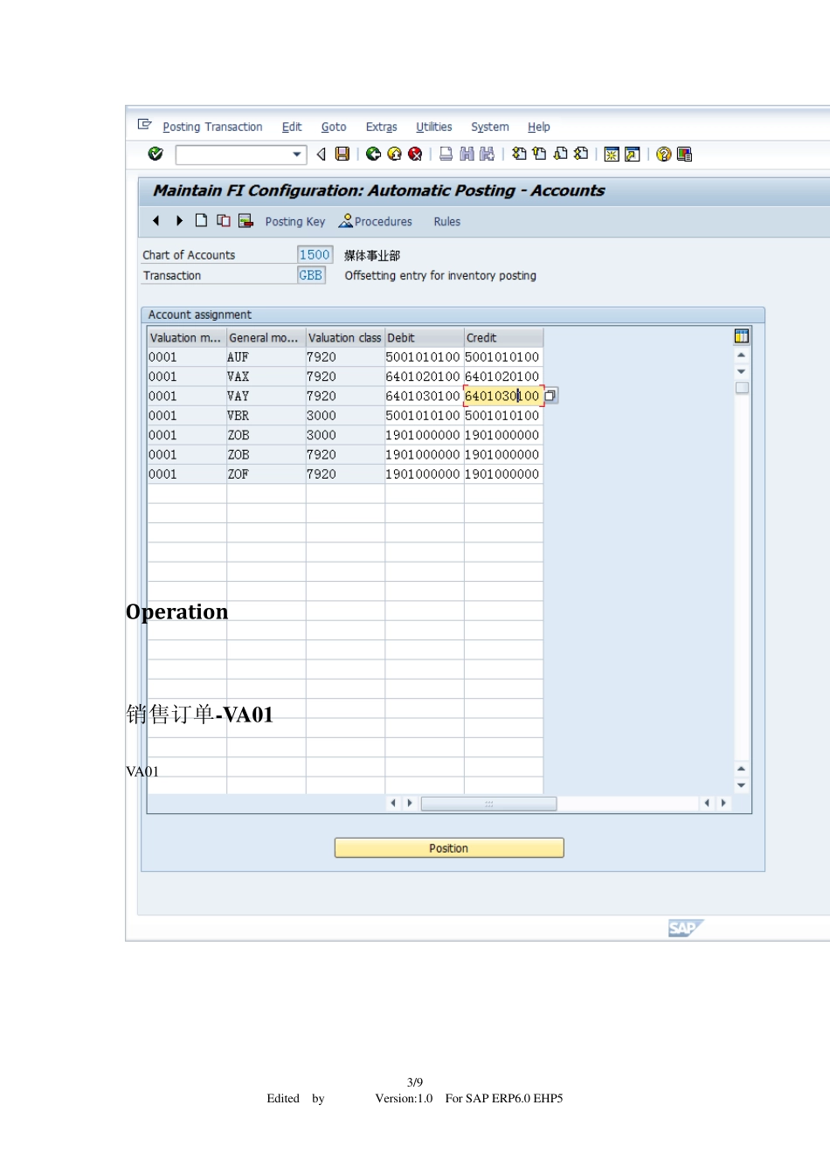
Task: Click the vertical scroll up arrow at top
Action: click(x=742, y=356)
